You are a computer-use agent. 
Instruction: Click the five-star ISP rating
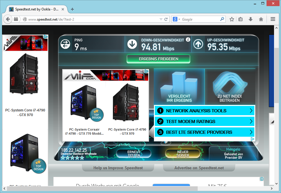72,158
